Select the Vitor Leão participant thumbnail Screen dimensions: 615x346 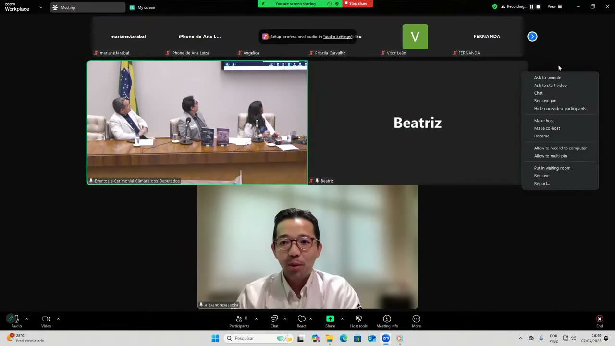coord(415,37)
